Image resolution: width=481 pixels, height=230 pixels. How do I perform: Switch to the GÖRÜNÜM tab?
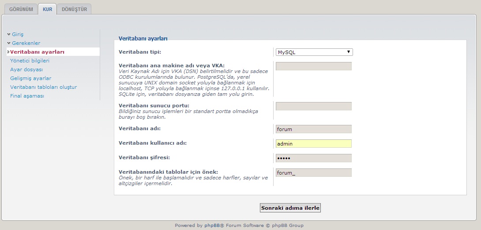[21, 9]
